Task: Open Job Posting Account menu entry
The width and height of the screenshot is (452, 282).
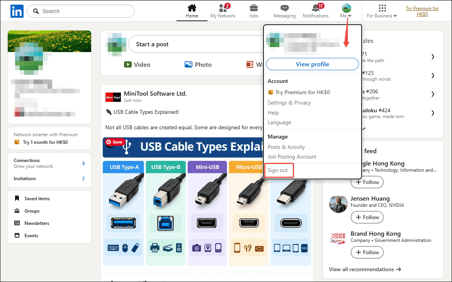Action: (x=292, y=157)
